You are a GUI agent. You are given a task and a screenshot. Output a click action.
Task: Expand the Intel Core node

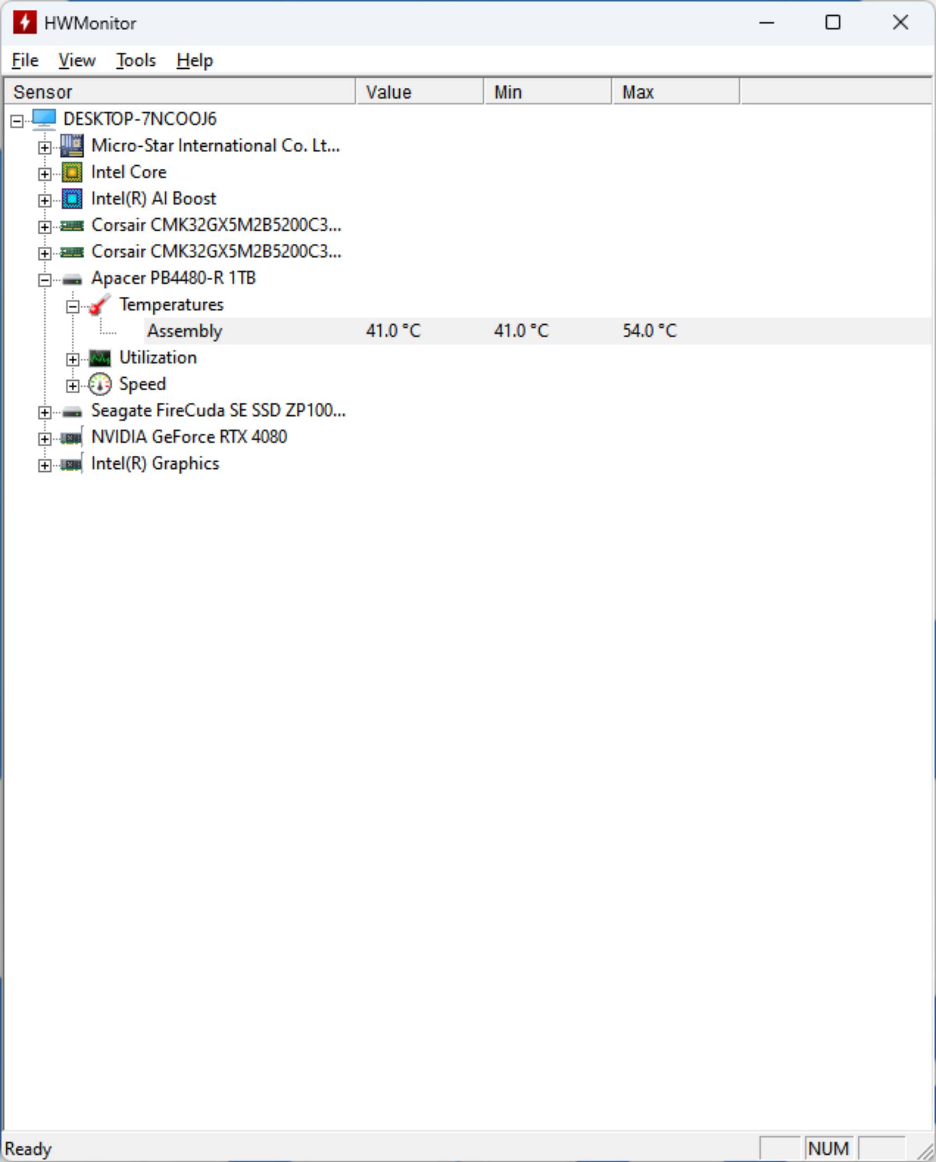click(x=45, y=174)
